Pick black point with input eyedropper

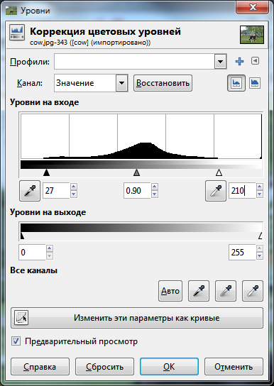tap(30, 191)
